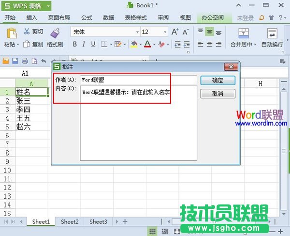Click the save disk icon
Screen dimensions: 290x236
pyautogui.click(x=15, y=61)
